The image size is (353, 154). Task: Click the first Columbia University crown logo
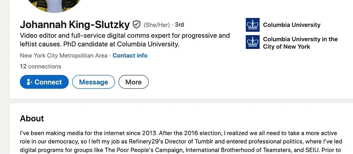click(x=252, y=25)
